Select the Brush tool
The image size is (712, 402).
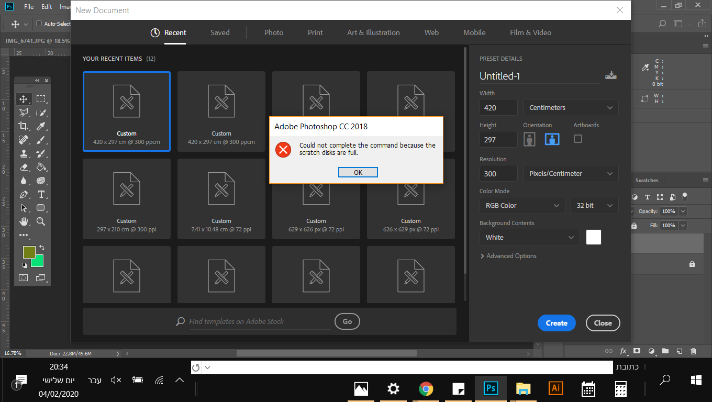point(41,140)
